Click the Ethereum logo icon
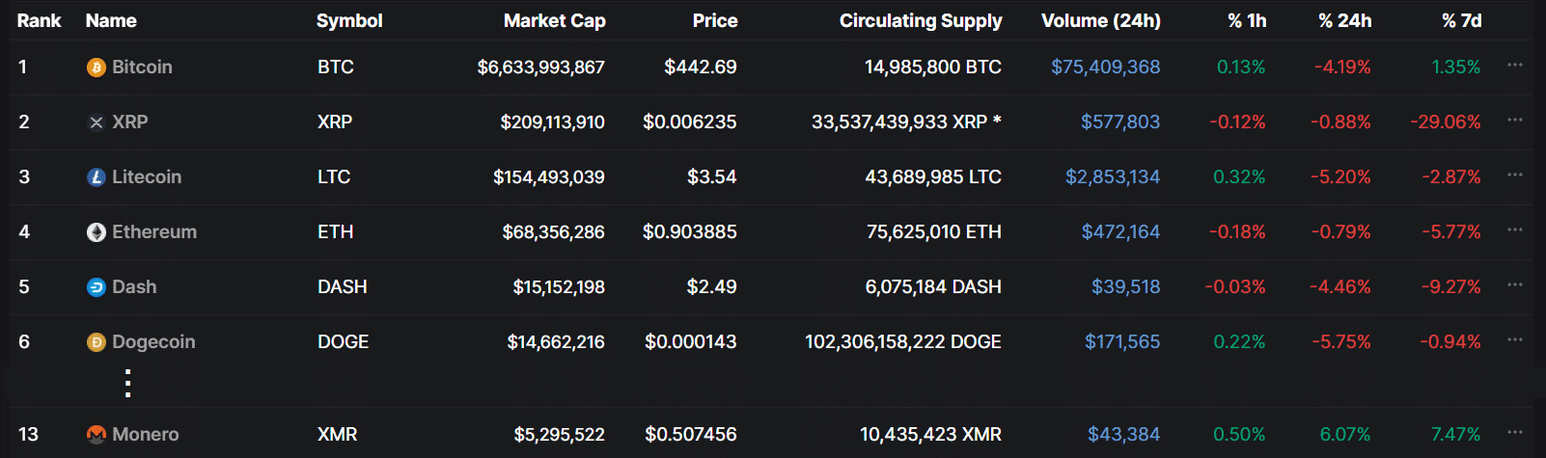Viewport: 1546px width, 458px height. click(96, 232)
